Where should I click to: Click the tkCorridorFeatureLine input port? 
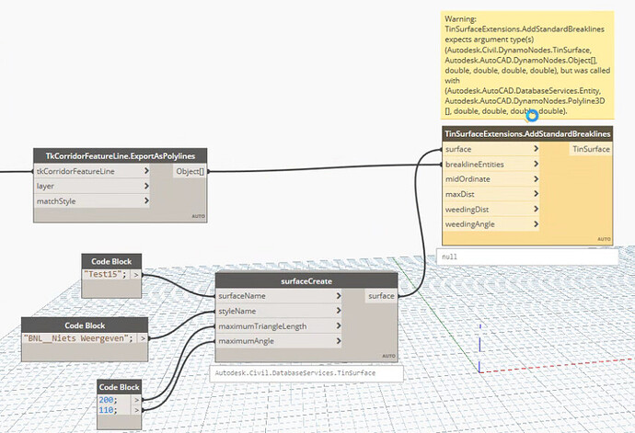[x=92, y=171]
